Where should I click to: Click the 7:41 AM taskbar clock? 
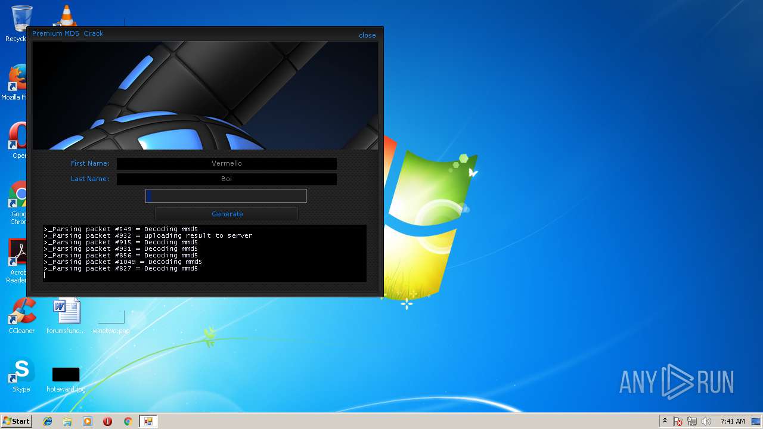[x=733, y=421]
